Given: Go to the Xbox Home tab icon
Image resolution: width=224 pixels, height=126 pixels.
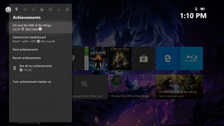Looking at the screenshot, I should [42, 10].
